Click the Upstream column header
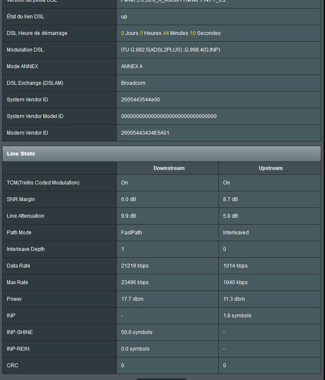 [x=270, y=168]
